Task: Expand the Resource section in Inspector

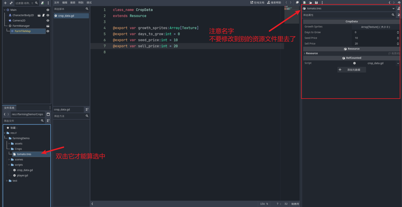Action: pyautogui.click(x=312, y=53)
